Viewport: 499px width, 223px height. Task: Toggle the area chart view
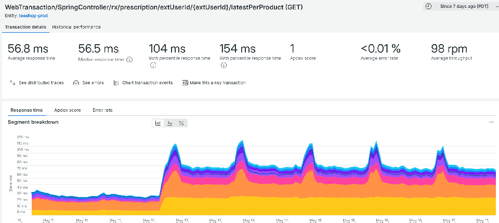click(158, 123)
